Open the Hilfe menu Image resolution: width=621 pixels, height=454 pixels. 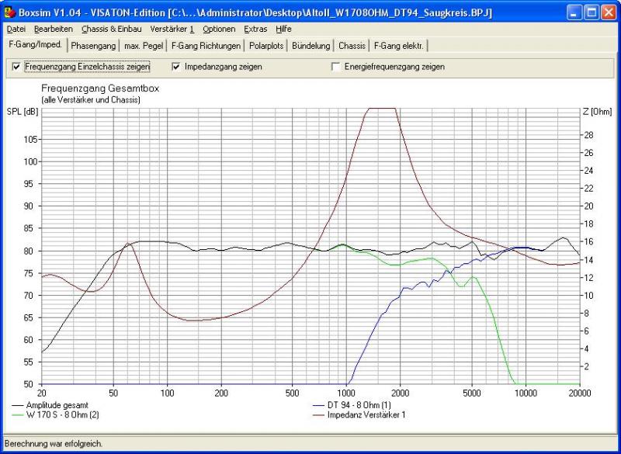[283, 29]
